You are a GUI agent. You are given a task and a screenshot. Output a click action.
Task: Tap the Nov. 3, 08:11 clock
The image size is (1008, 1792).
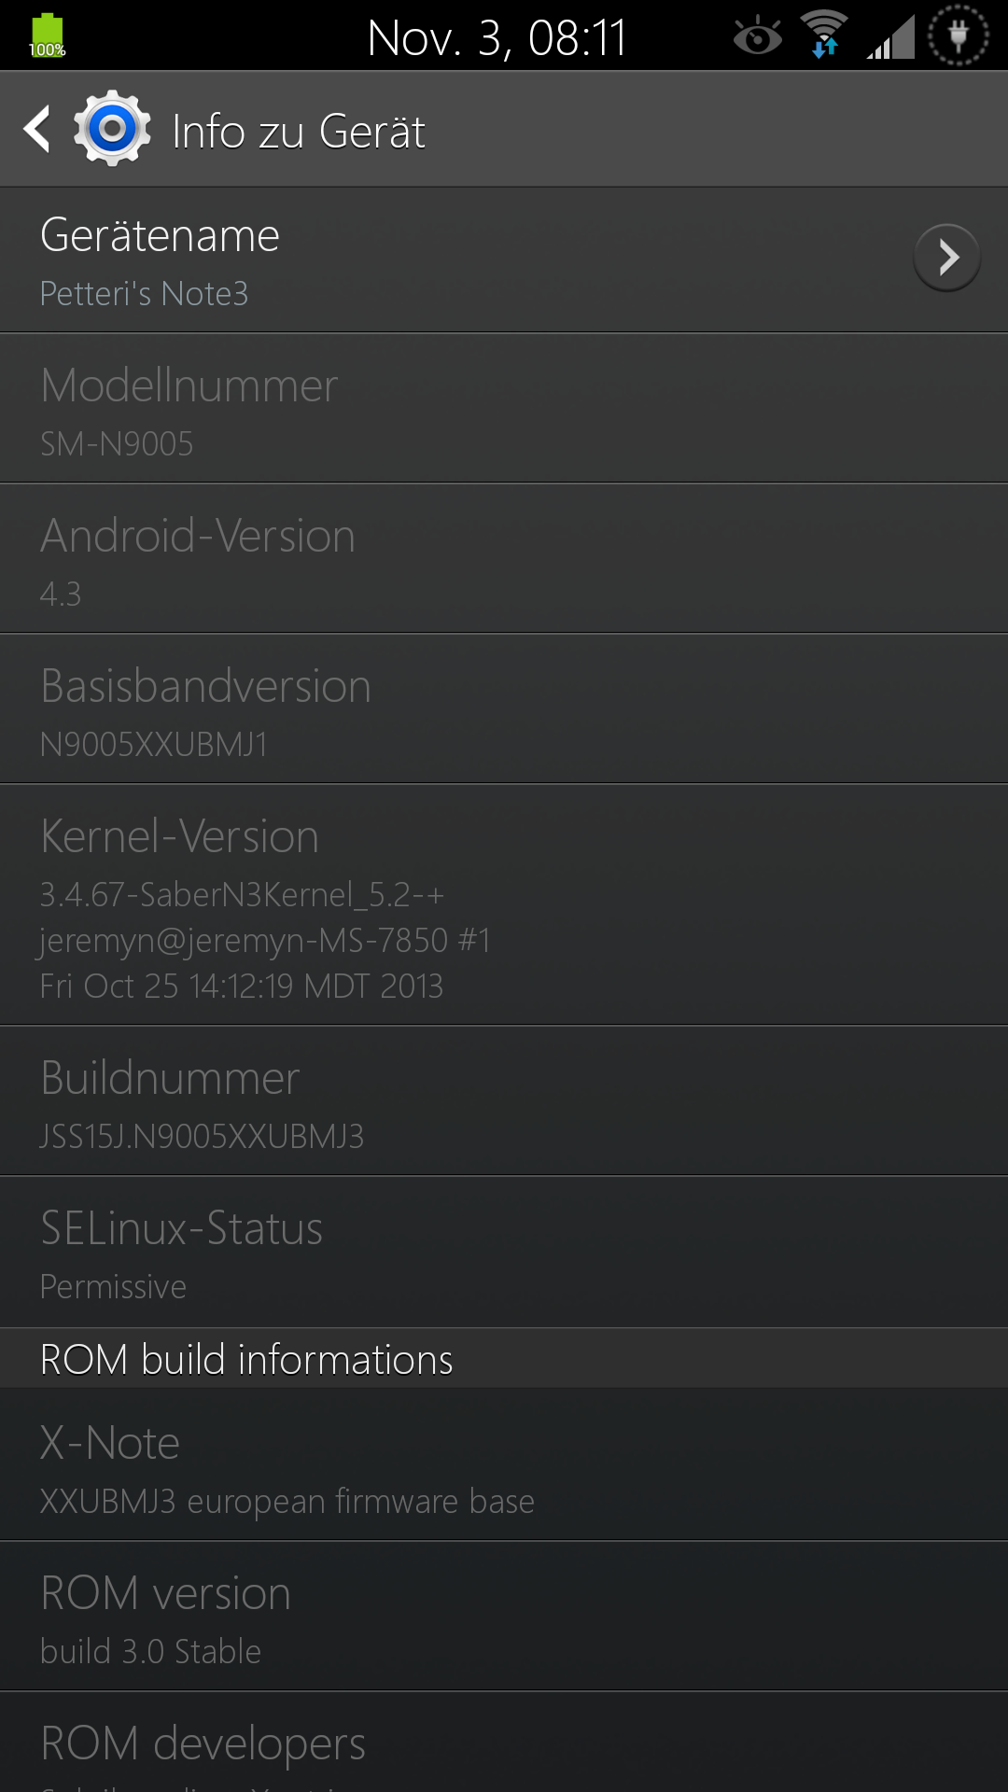(x=497, y=38)
